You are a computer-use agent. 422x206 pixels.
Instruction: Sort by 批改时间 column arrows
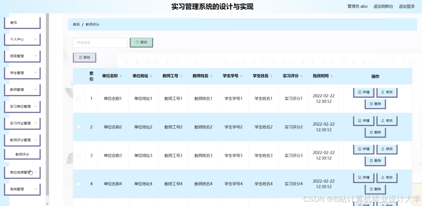tap(331, 76)
